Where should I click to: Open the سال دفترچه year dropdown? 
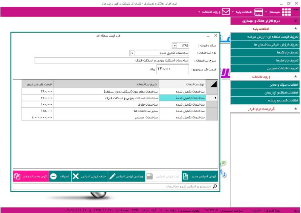(x=175, y=45)
